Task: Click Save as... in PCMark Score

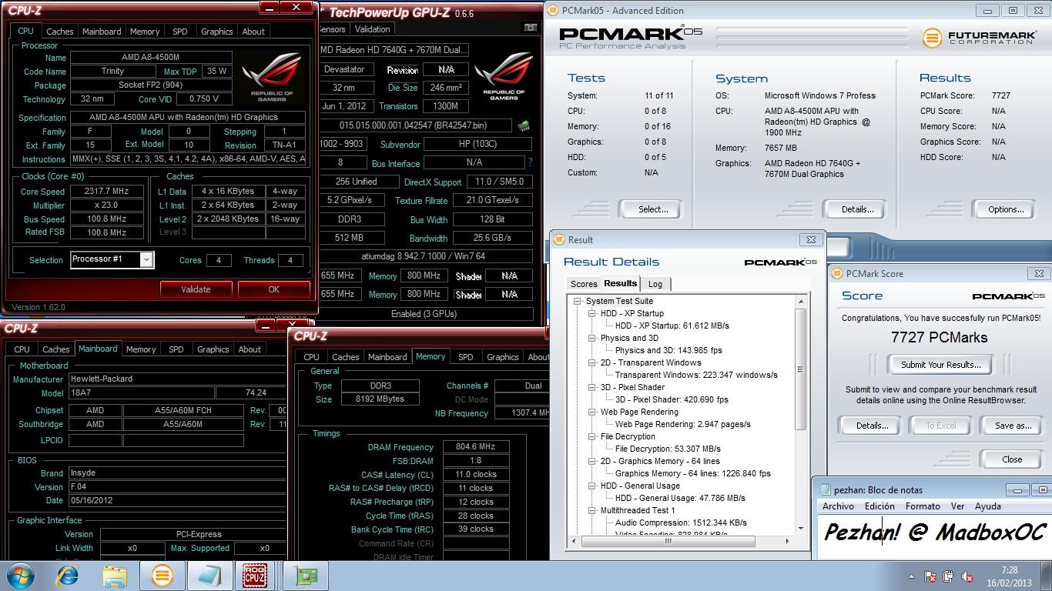Action: [x=1013, y=426]
